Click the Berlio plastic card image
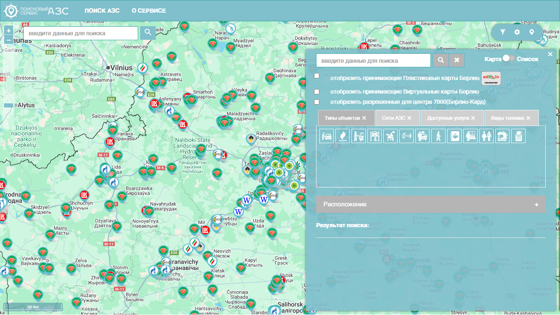Screen dimensions: 560x315 click(491, 78)
